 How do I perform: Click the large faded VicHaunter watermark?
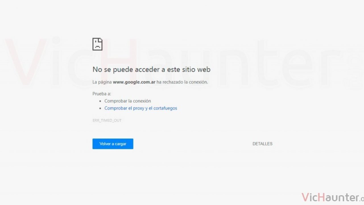(x=182, y=63)
